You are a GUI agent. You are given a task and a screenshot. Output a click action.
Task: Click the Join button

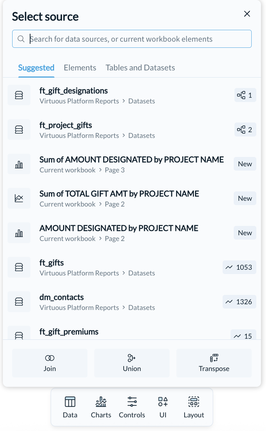[50, 363]
